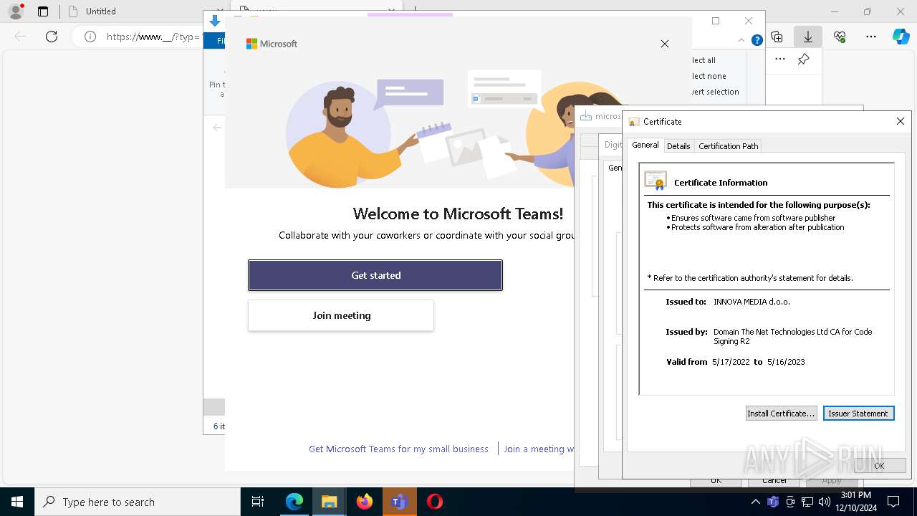Launch Opera from the taskbar
Screen dimensions: 917x516
[434, 502]
